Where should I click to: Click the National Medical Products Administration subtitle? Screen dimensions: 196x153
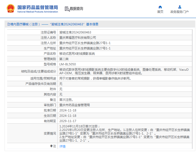38,12
